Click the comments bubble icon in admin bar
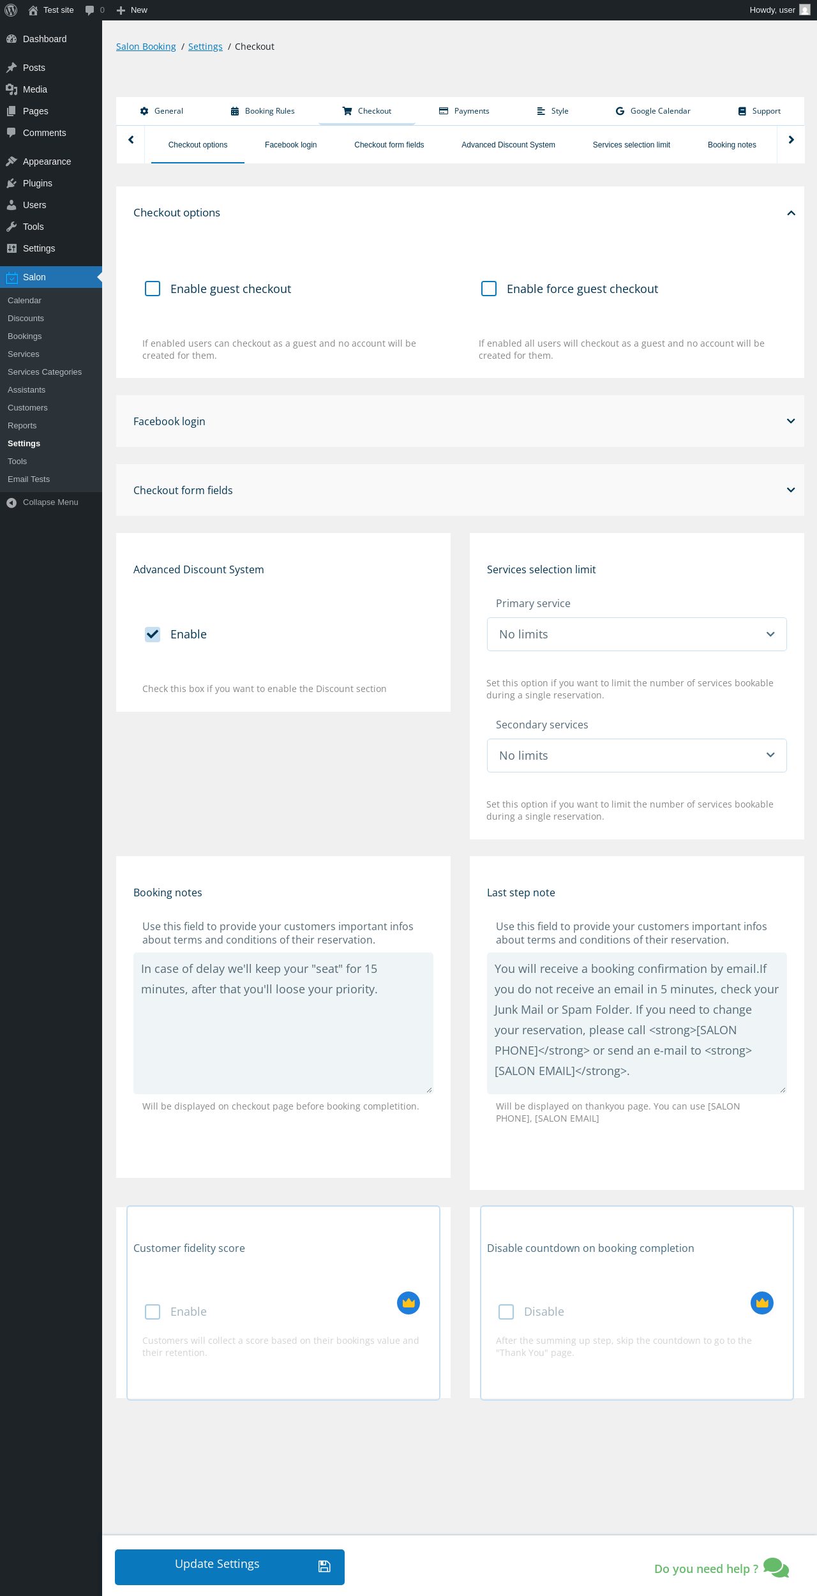817x1596 pixels. (89, 10)
